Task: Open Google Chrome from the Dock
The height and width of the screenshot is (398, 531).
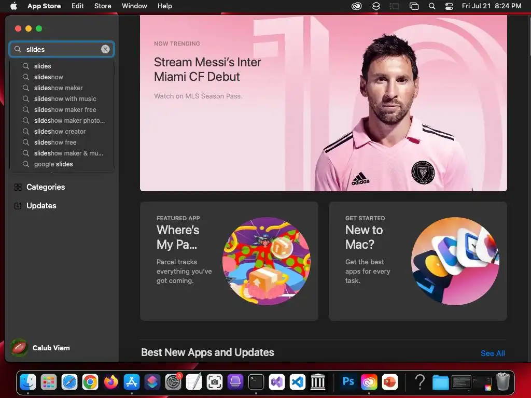Action: [x=90, y=382]
